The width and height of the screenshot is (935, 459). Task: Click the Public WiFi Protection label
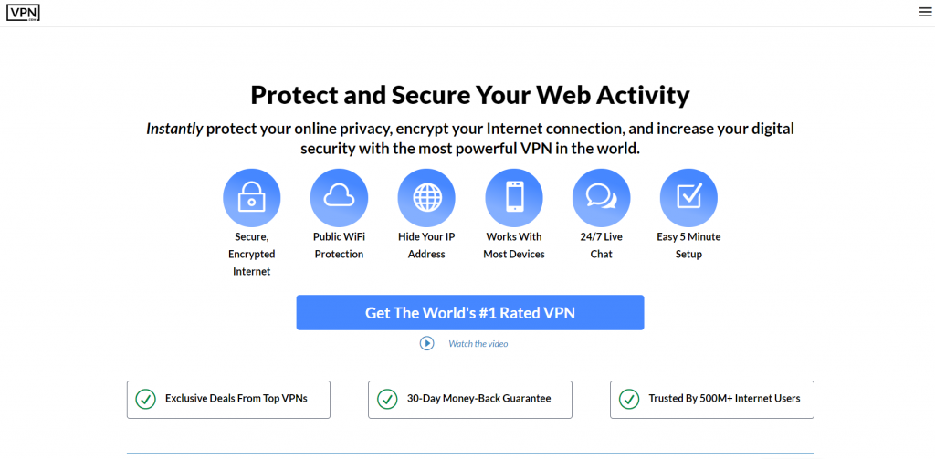339,245
